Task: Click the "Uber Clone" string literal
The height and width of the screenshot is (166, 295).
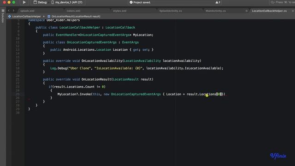Action: (80, 68)
